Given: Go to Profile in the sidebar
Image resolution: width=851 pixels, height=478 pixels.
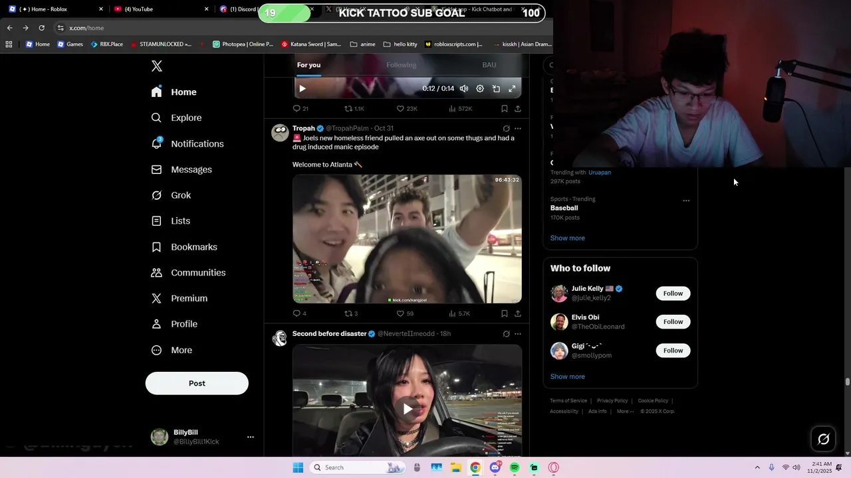Looking at the screenshot, I should [174, 324].
